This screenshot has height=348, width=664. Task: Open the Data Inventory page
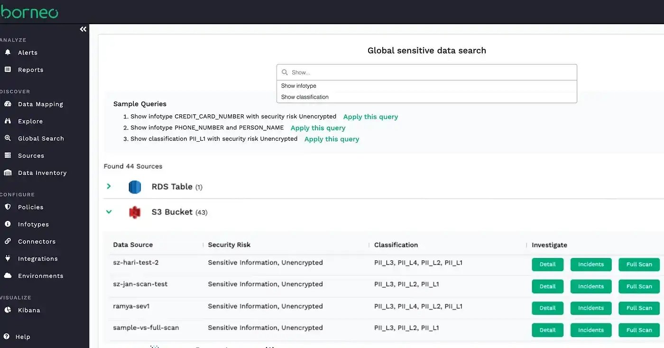(42, 173)
